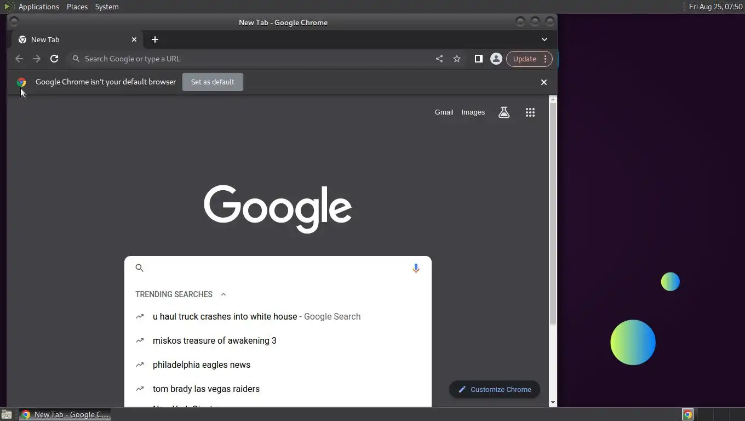Click the Chrome logo in the infobar
Image resolution: width=745 pixels, height=421 pixels.
click(21, 82)
